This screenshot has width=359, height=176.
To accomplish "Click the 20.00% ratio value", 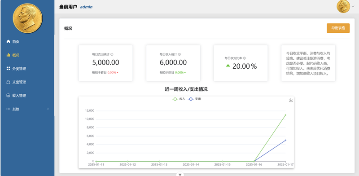I will (x=245, y=66).
